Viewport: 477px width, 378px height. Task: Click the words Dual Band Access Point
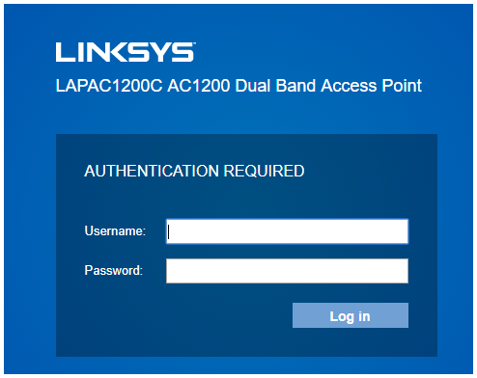328,86
